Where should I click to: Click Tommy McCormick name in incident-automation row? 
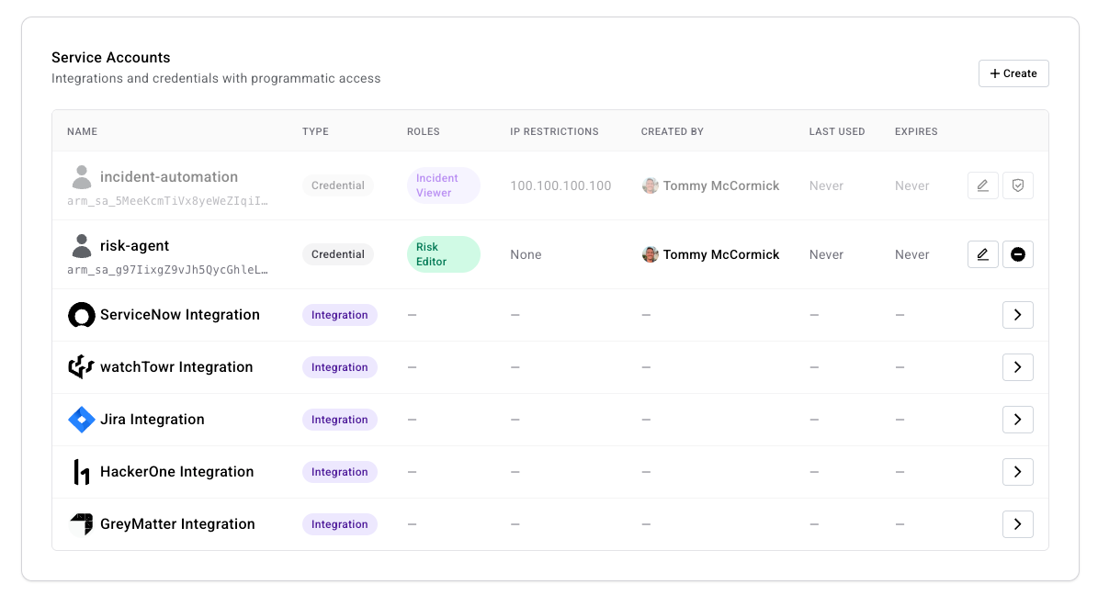point(721,185)
